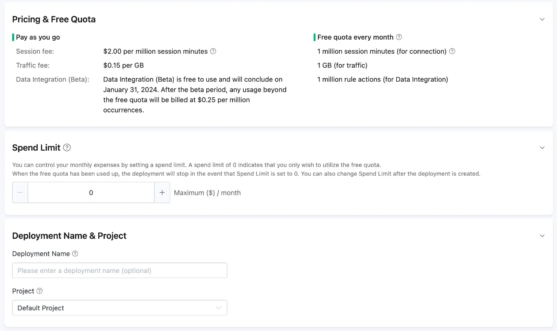Open the Deployment Name help tooltip
This screenshot has width=557, height=331.
click(75, 253)
